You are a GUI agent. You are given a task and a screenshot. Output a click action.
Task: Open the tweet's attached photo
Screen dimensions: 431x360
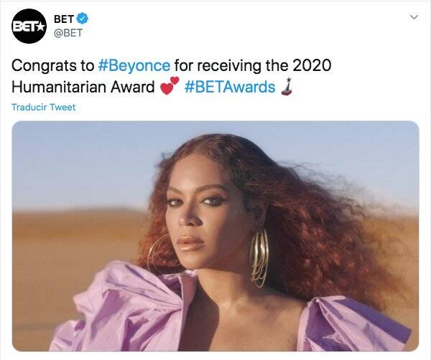[x=215, y=235]
